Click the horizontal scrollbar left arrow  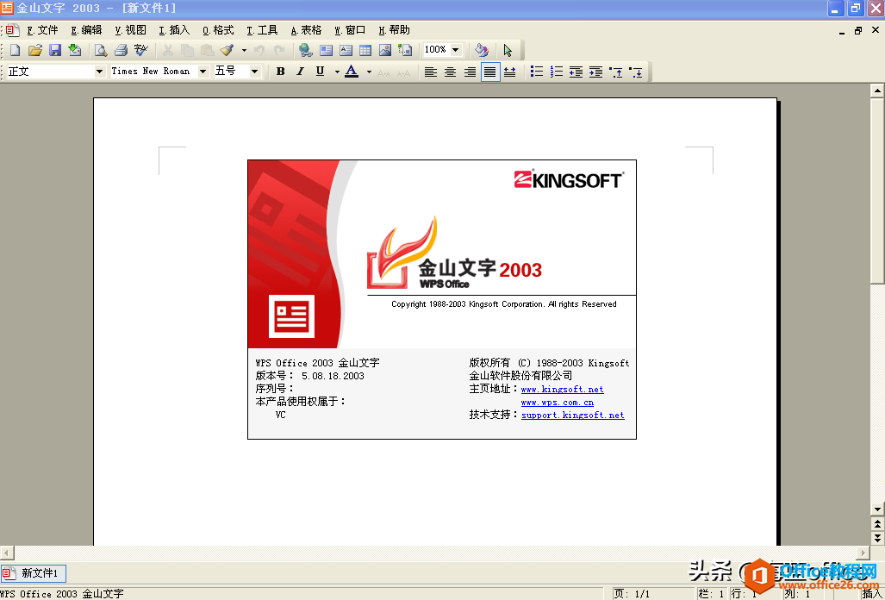6,553
